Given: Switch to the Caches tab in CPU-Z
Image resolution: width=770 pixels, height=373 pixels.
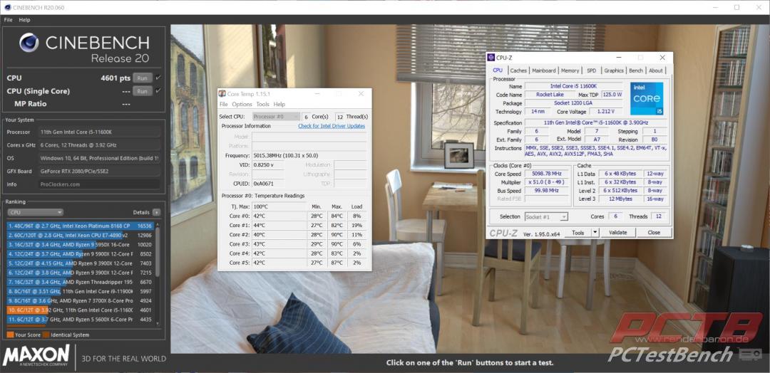Looking at the screenshot, I should tap(518, 70).
